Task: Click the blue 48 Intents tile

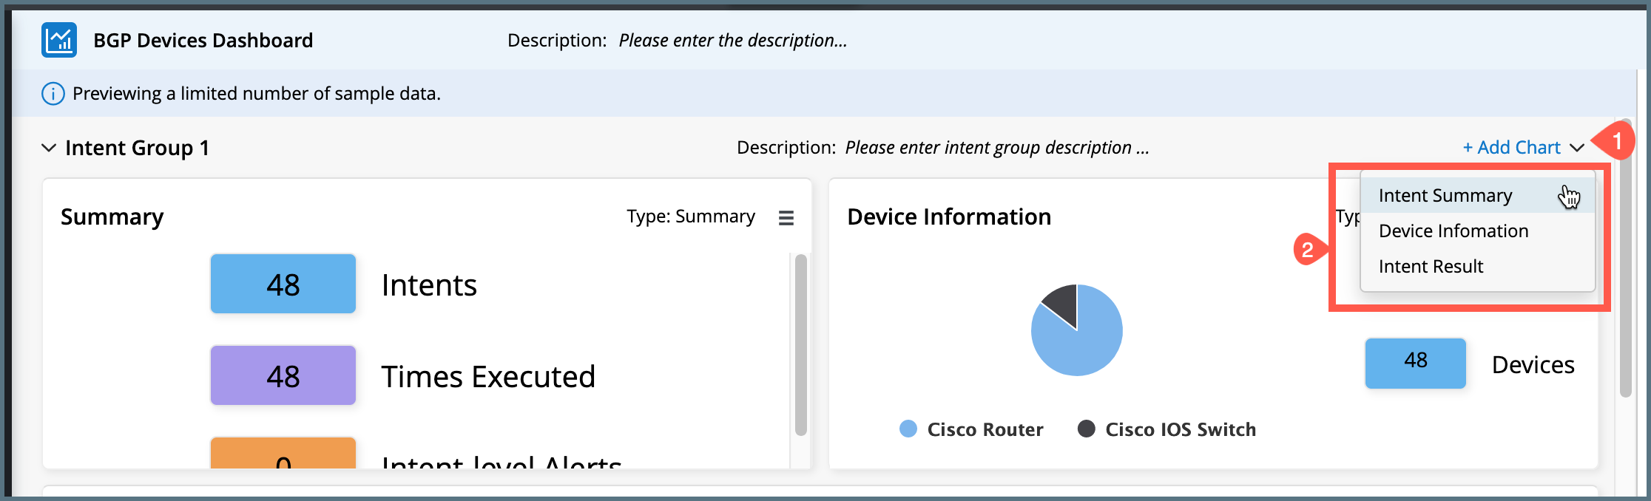Action: (283, 284)
